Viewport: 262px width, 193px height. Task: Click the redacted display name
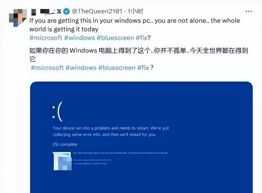click(43, 11)
